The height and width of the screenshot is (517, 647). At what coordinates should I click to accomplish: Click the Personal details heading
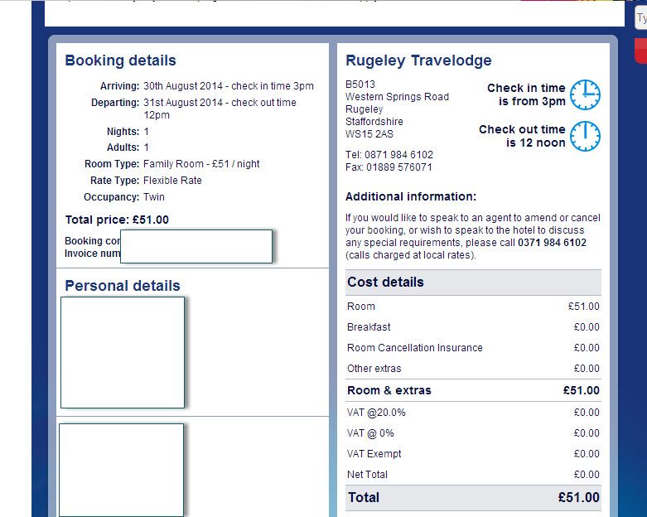coord(123,286)
